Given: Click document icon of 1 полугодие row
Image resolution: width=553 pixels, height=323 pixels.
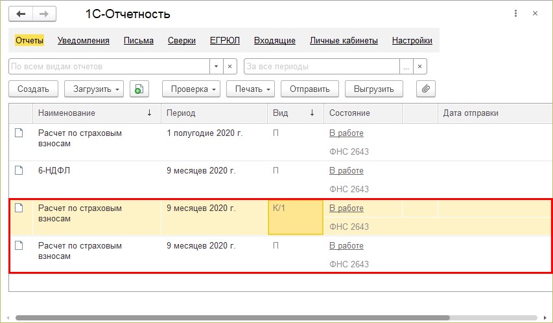Looking at the screenshot, I should 19,133.
